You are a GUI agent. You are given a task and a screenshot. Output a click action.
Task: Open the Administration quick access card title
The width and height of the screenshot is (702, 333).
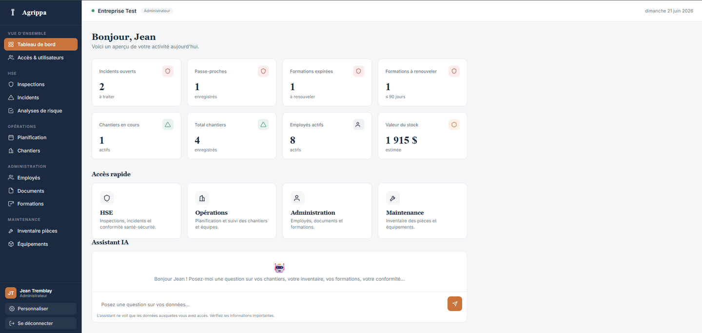pos(313,213)
